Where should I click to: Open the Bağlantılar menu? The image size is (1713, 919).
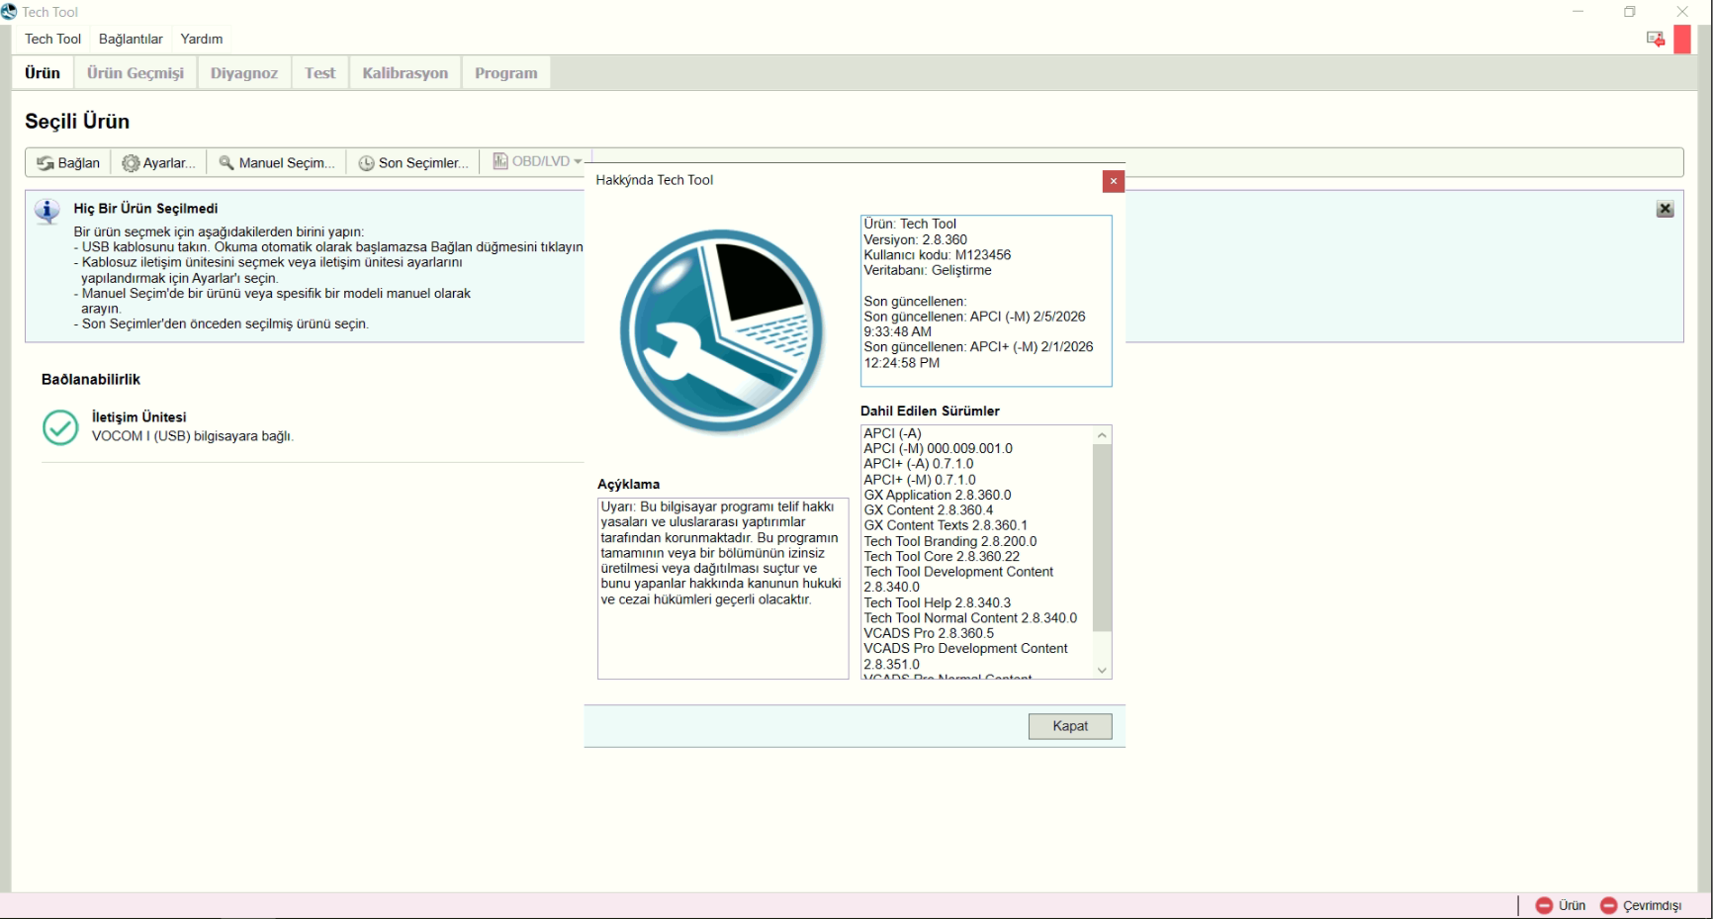131,39
